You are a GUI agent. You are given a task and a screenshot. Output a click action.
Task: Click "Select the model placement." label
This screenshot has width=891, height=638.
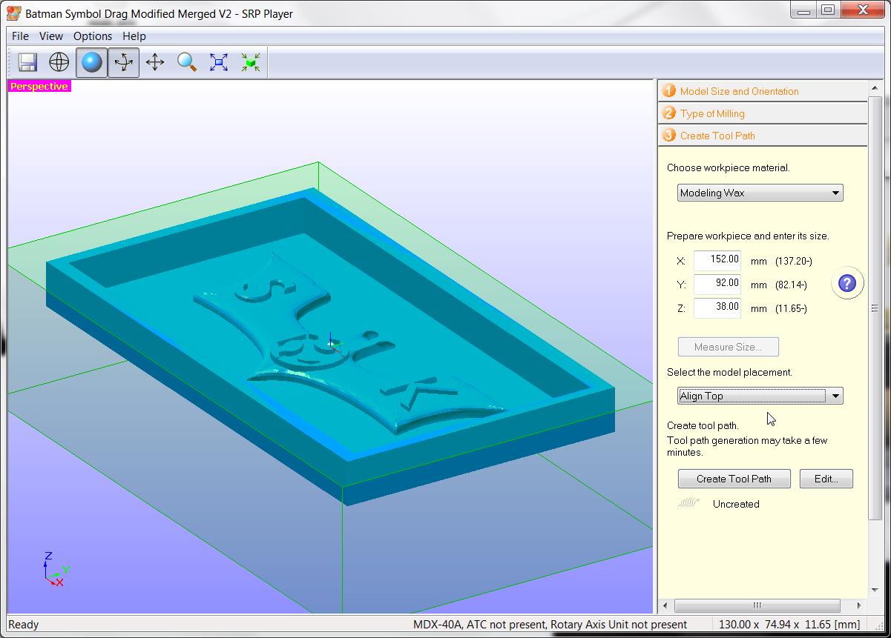click(x=729, y=372)
